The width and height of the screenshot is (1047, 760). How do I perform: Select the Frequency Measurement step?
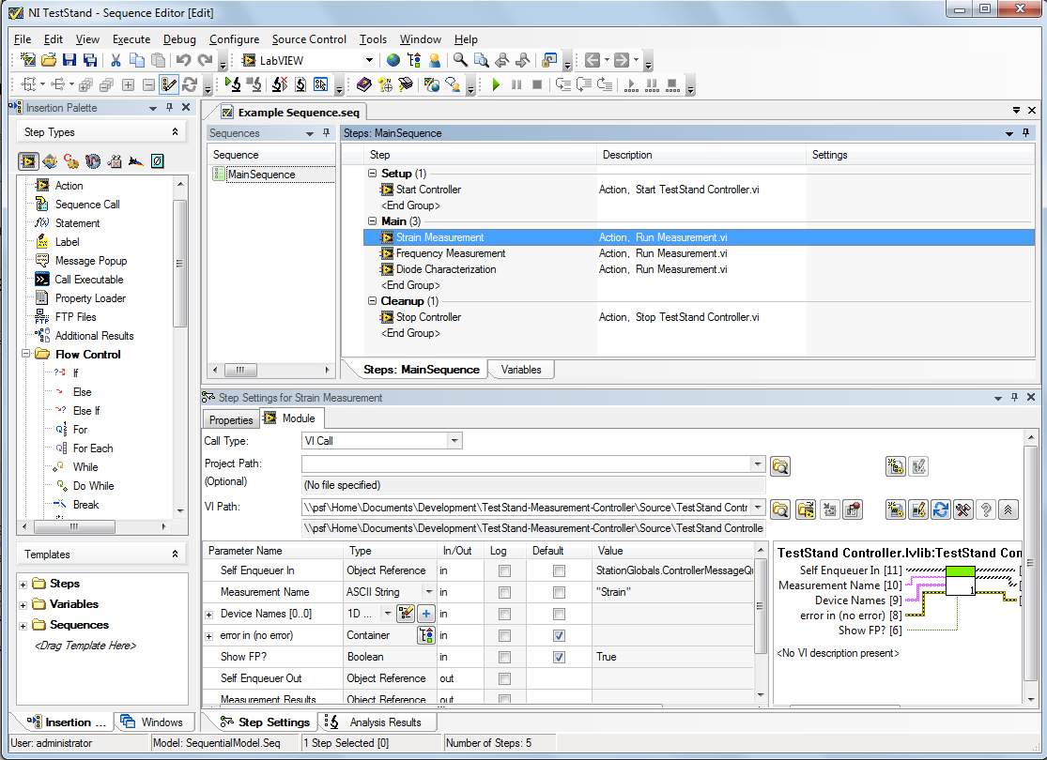point(450,253)
